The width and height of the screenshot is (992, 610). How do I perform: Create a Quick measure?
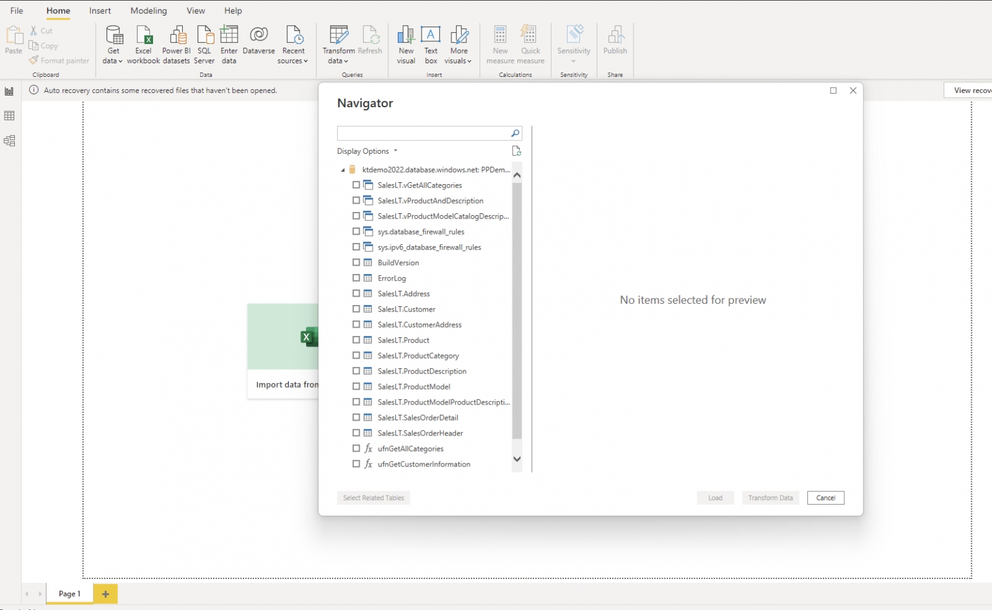[530, 44]
